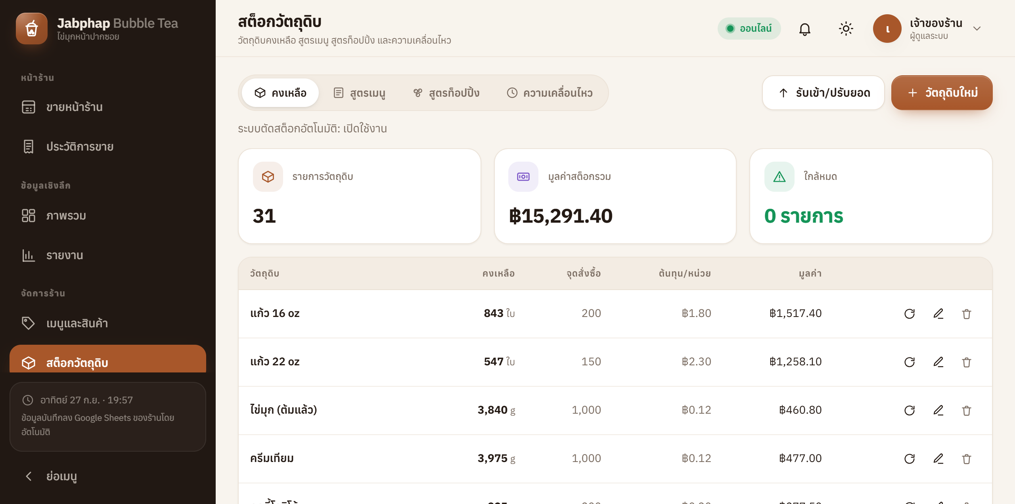Open the notifications bell
The image size is (1015, 504).
click(804, 29)
